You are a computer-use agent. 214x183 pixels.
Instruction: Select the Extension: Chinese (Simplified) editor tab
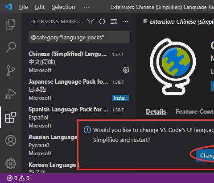(178, 21)
